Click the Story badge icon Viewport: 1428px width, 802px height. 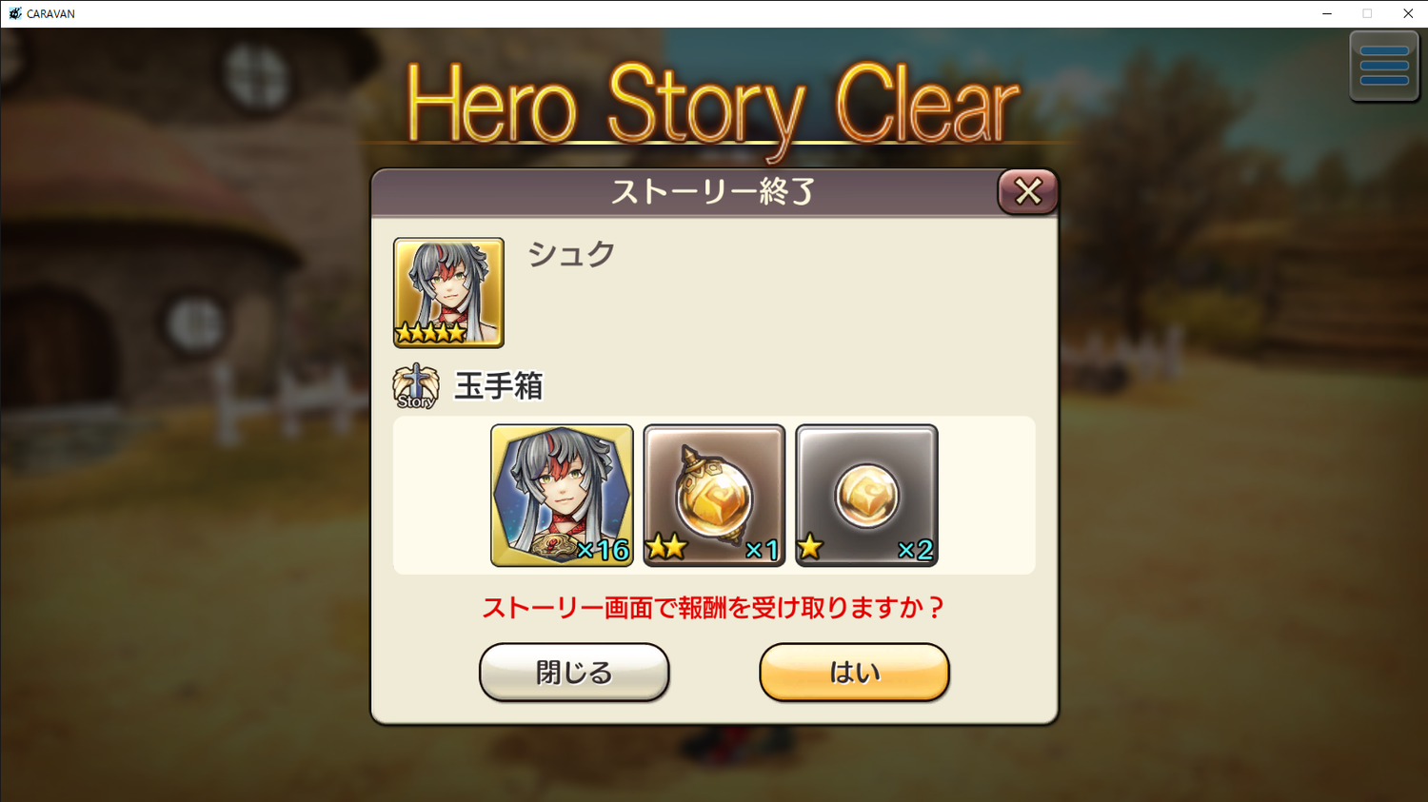click(x=416, y=386)
